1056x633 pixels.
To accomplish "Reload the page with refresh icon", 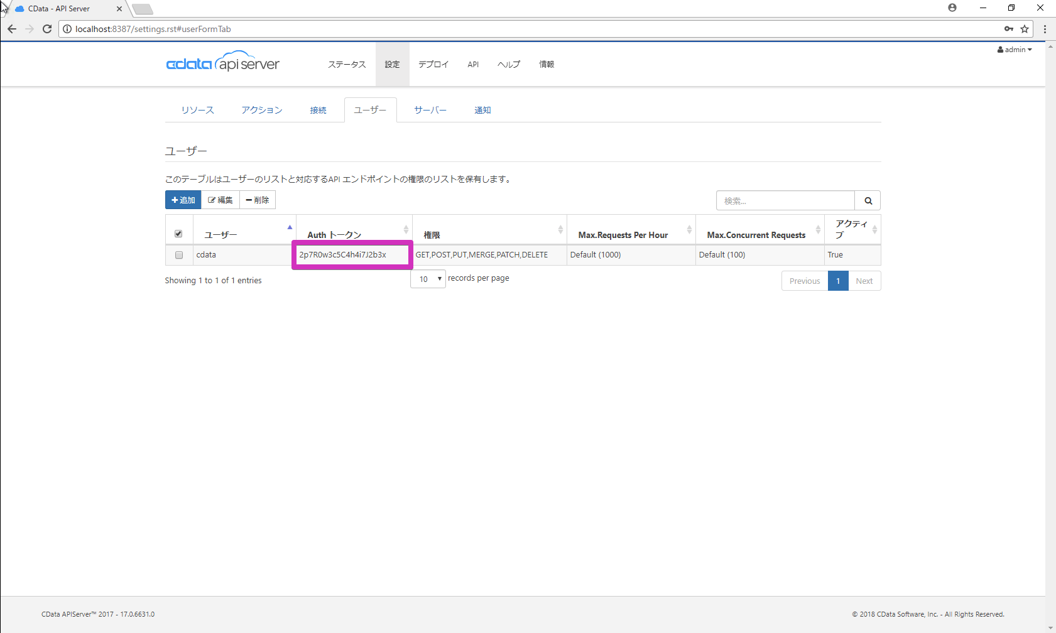I will pos(47,29).
